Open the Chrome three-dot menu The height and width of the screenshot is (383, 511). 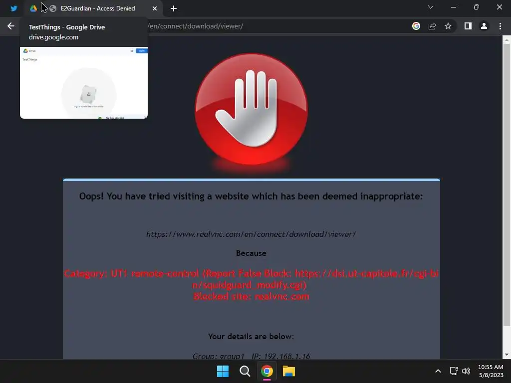(x=500, y=26)
